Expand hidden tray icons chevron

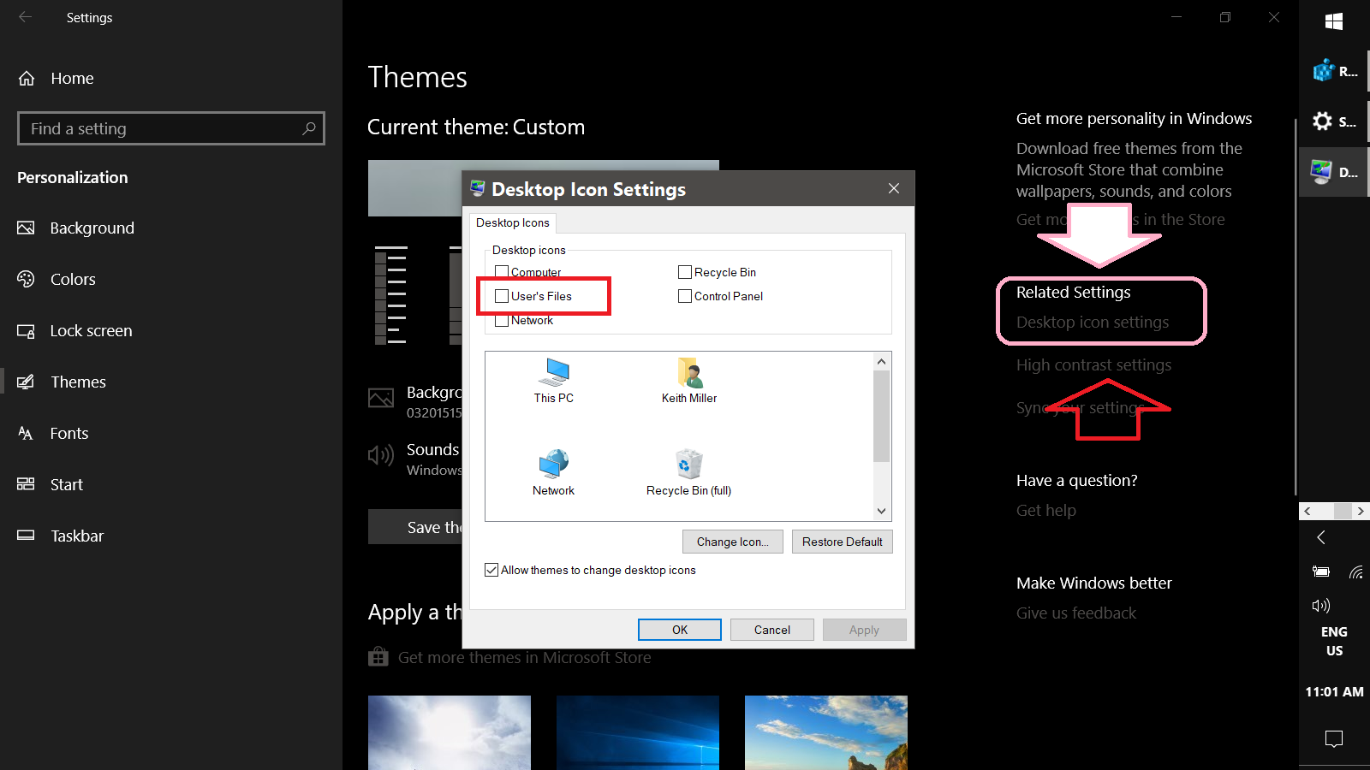[x=1321, y=537]
